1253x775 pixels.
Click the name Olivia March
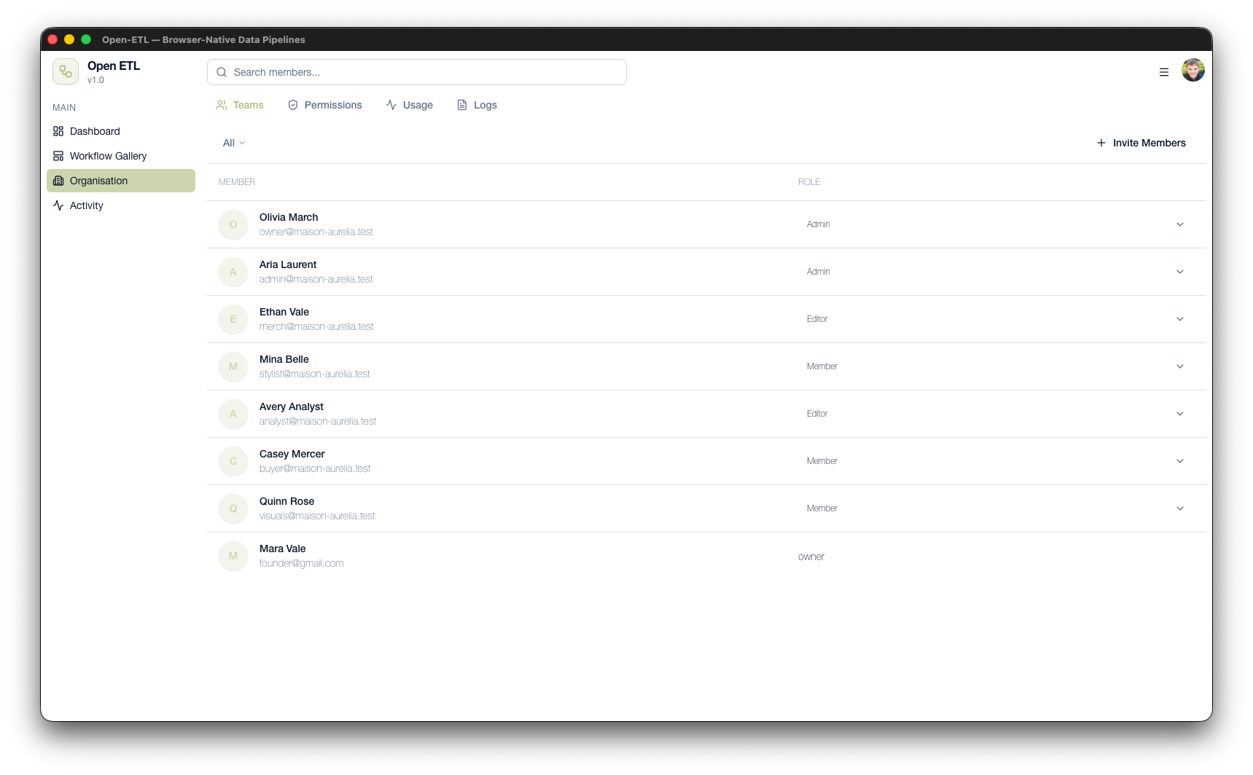289,217
